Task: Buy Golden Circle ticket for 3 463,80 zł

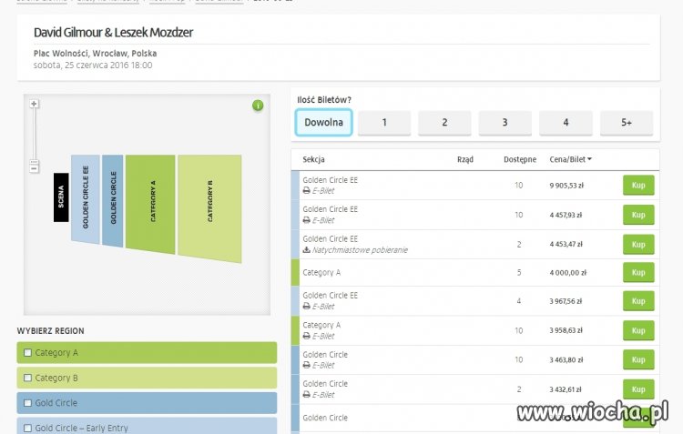Action: pos(638,360)
